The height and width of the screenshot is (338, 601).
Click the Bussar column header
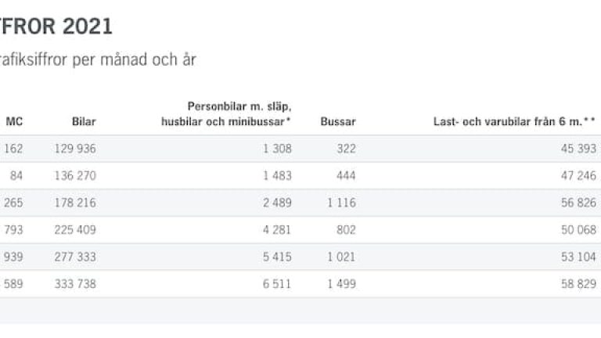click(x=338, y=121)
